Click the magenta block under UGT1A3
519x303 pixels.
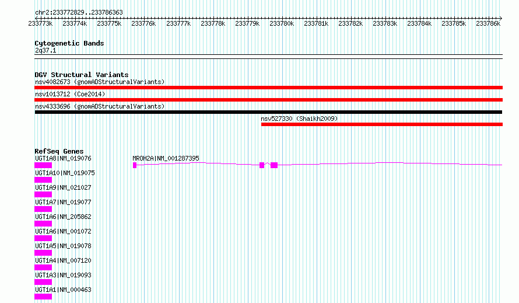pyautogui.click(x=43, y=282)
